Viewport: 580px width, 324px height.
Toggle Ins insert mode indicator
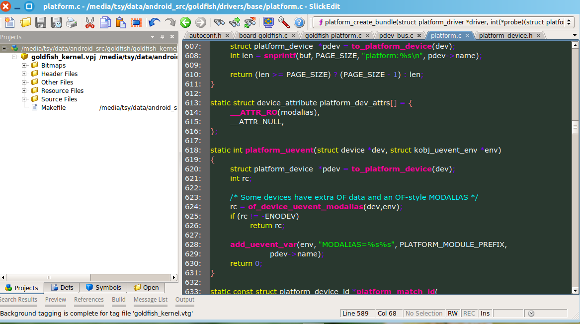[x=485, y=313]
